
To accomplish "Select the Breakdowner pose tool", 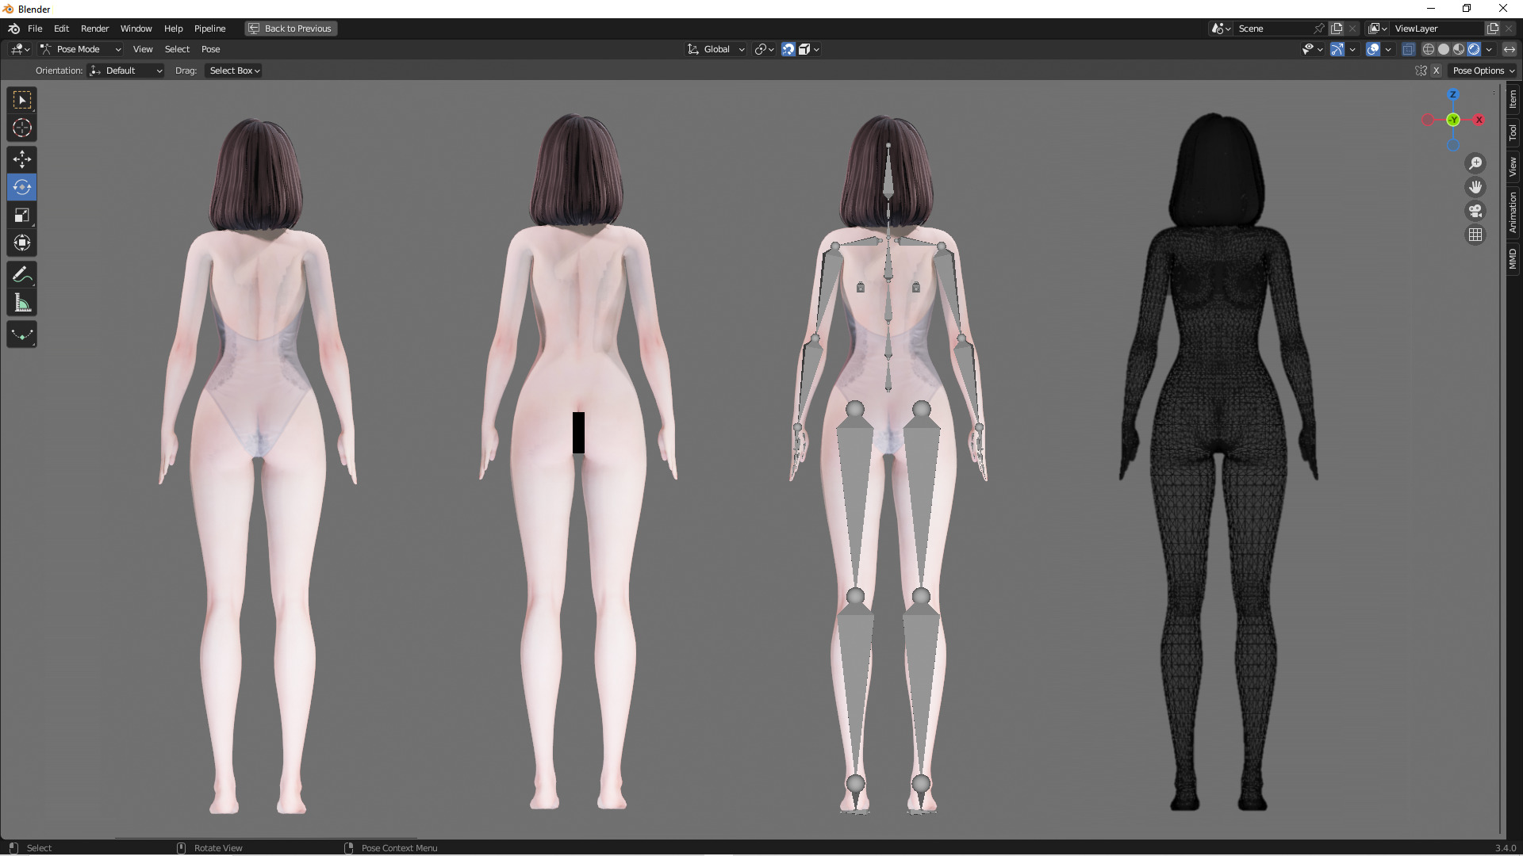I will 22,334.
